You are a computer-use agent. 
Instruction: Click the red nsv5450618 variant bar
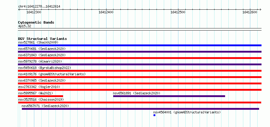140,71
